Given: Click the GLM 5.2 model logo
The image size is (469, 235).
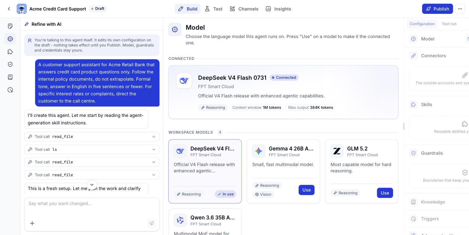Looking at the screenshot, I should 337,151.
